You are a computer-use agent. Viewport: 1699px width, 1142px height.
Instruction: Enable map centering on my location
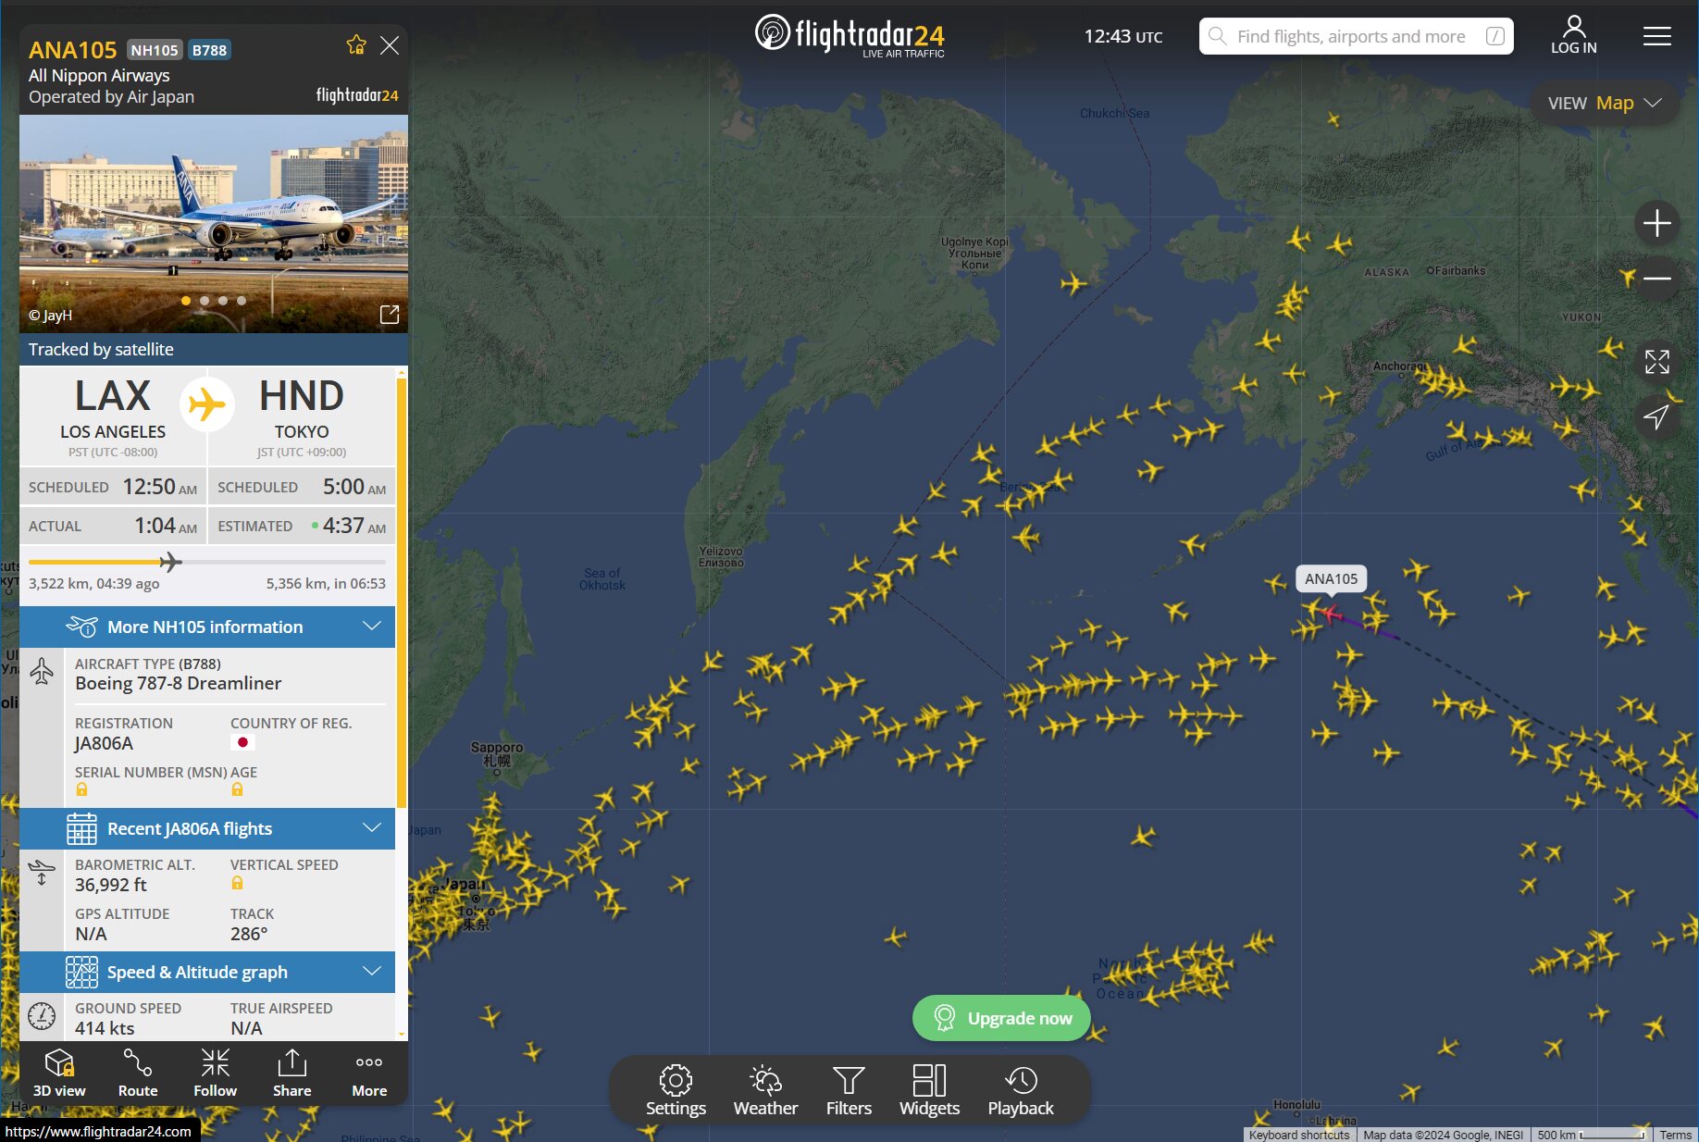(1656, 417)
